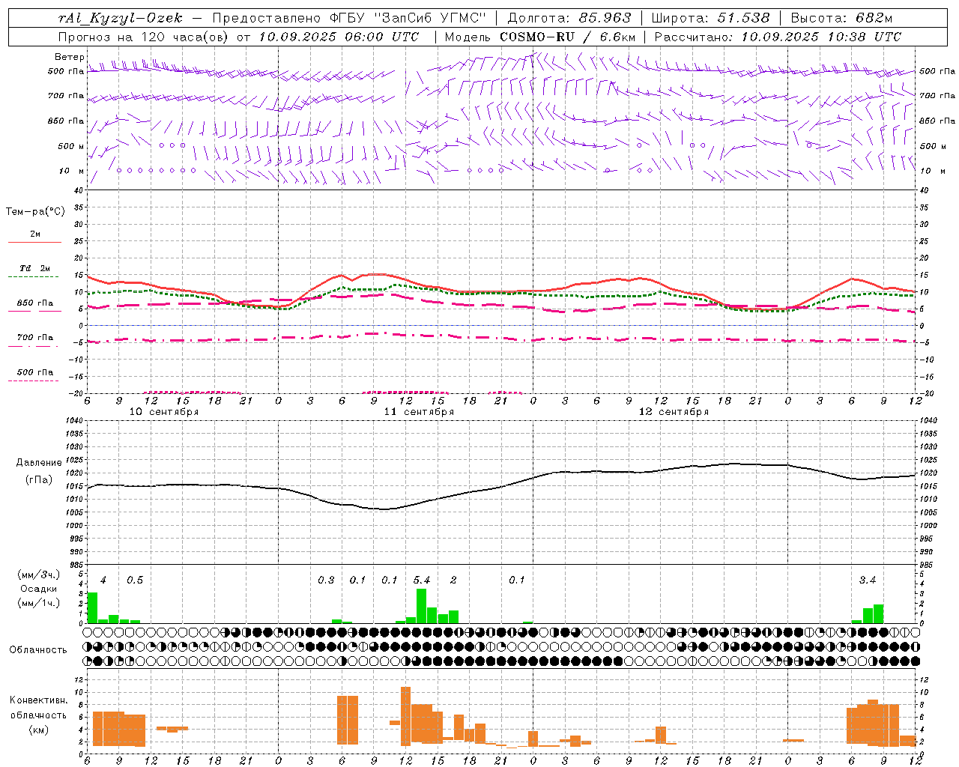The height and width of the screenshot is (767, 959).
Task: Click the Конвективн. label of the convective panel
Action: pos(39,700)
